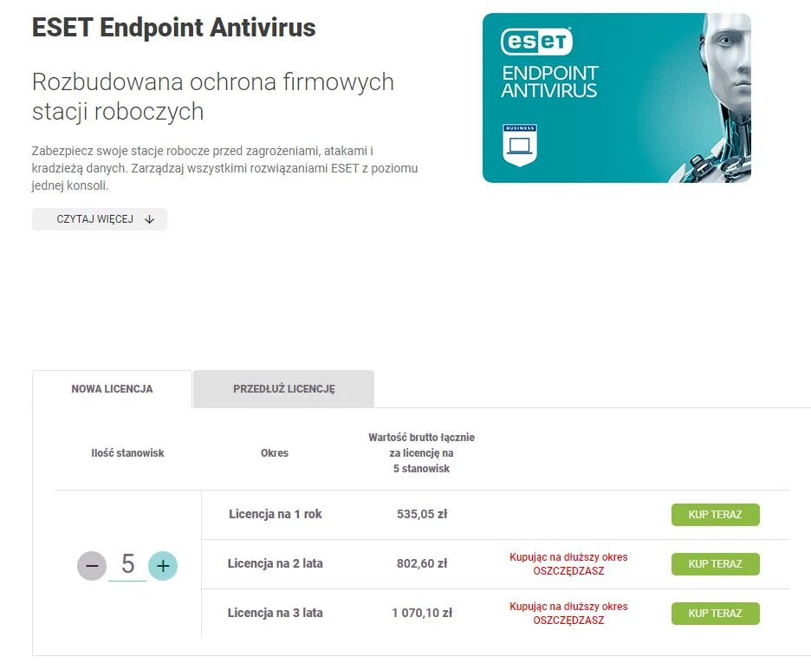Click the Business laptop shield badge icon
The height and width of the screenshot is (663, 811).
pos(520,146)
